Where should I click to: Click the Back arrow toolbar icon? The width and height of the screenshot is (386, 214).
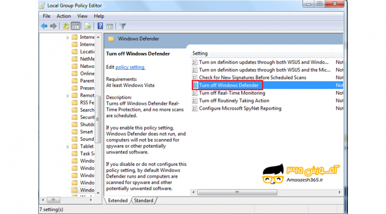click(x=44, y=26)
